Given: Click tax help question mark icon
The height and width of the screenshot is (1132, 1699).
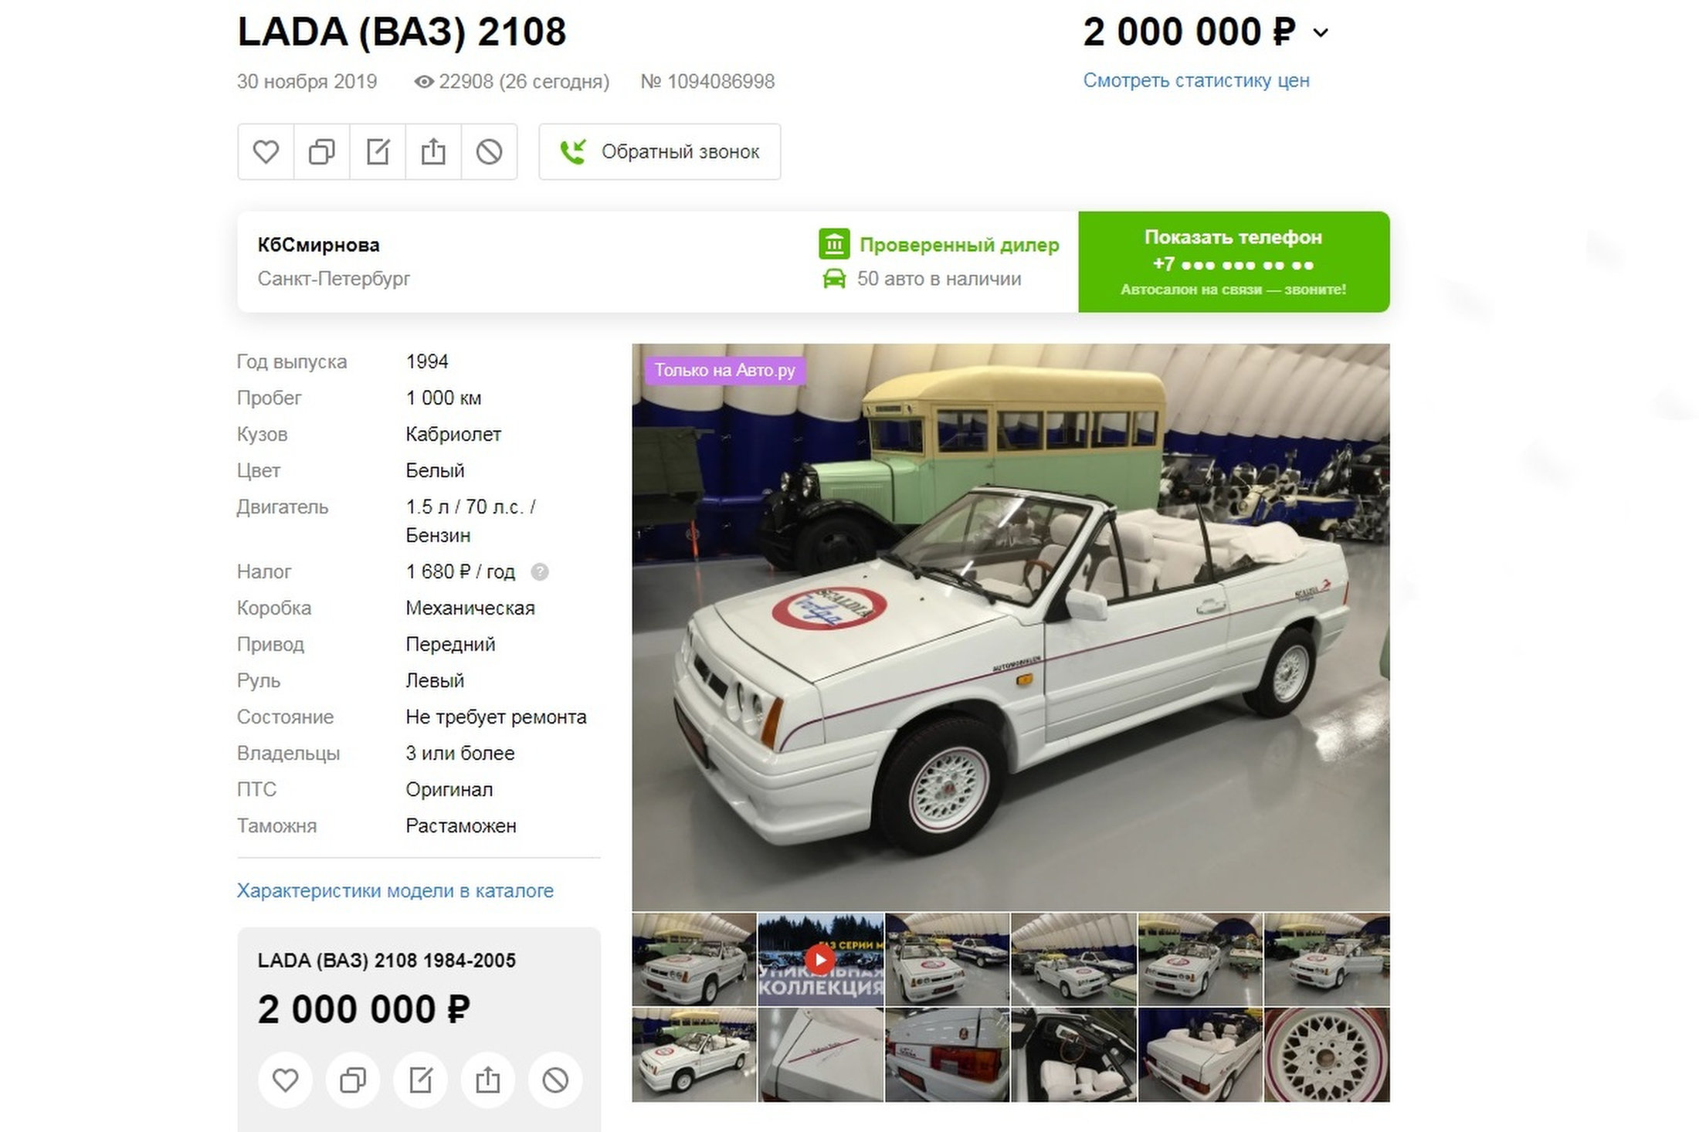Looking at the screenshot, I should pyautogui.click(x=540, y=572).
